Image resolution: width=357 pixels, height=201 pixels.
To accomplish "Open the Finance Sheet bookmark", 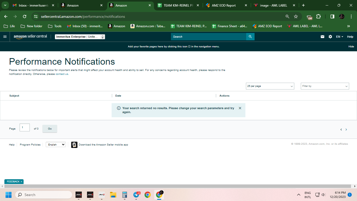I will 230,26.
